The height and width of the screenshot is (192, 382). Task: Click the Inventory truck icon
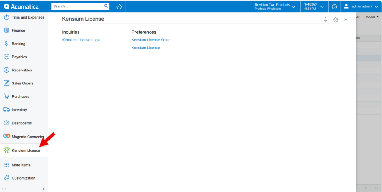[7, 110]
